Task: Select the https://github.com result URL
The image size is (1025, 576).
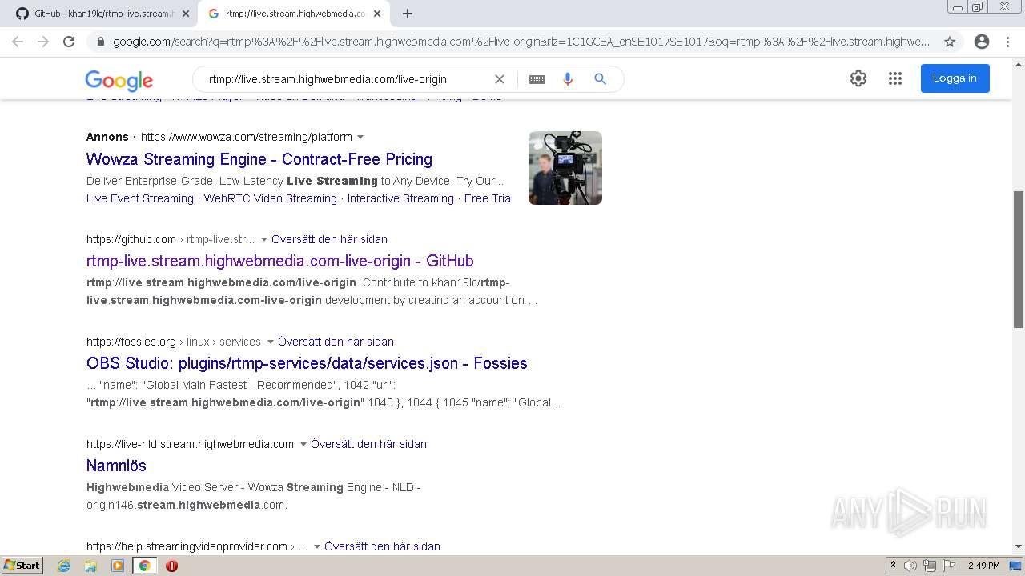Action: pyautogui.click(x=131, y=239)
